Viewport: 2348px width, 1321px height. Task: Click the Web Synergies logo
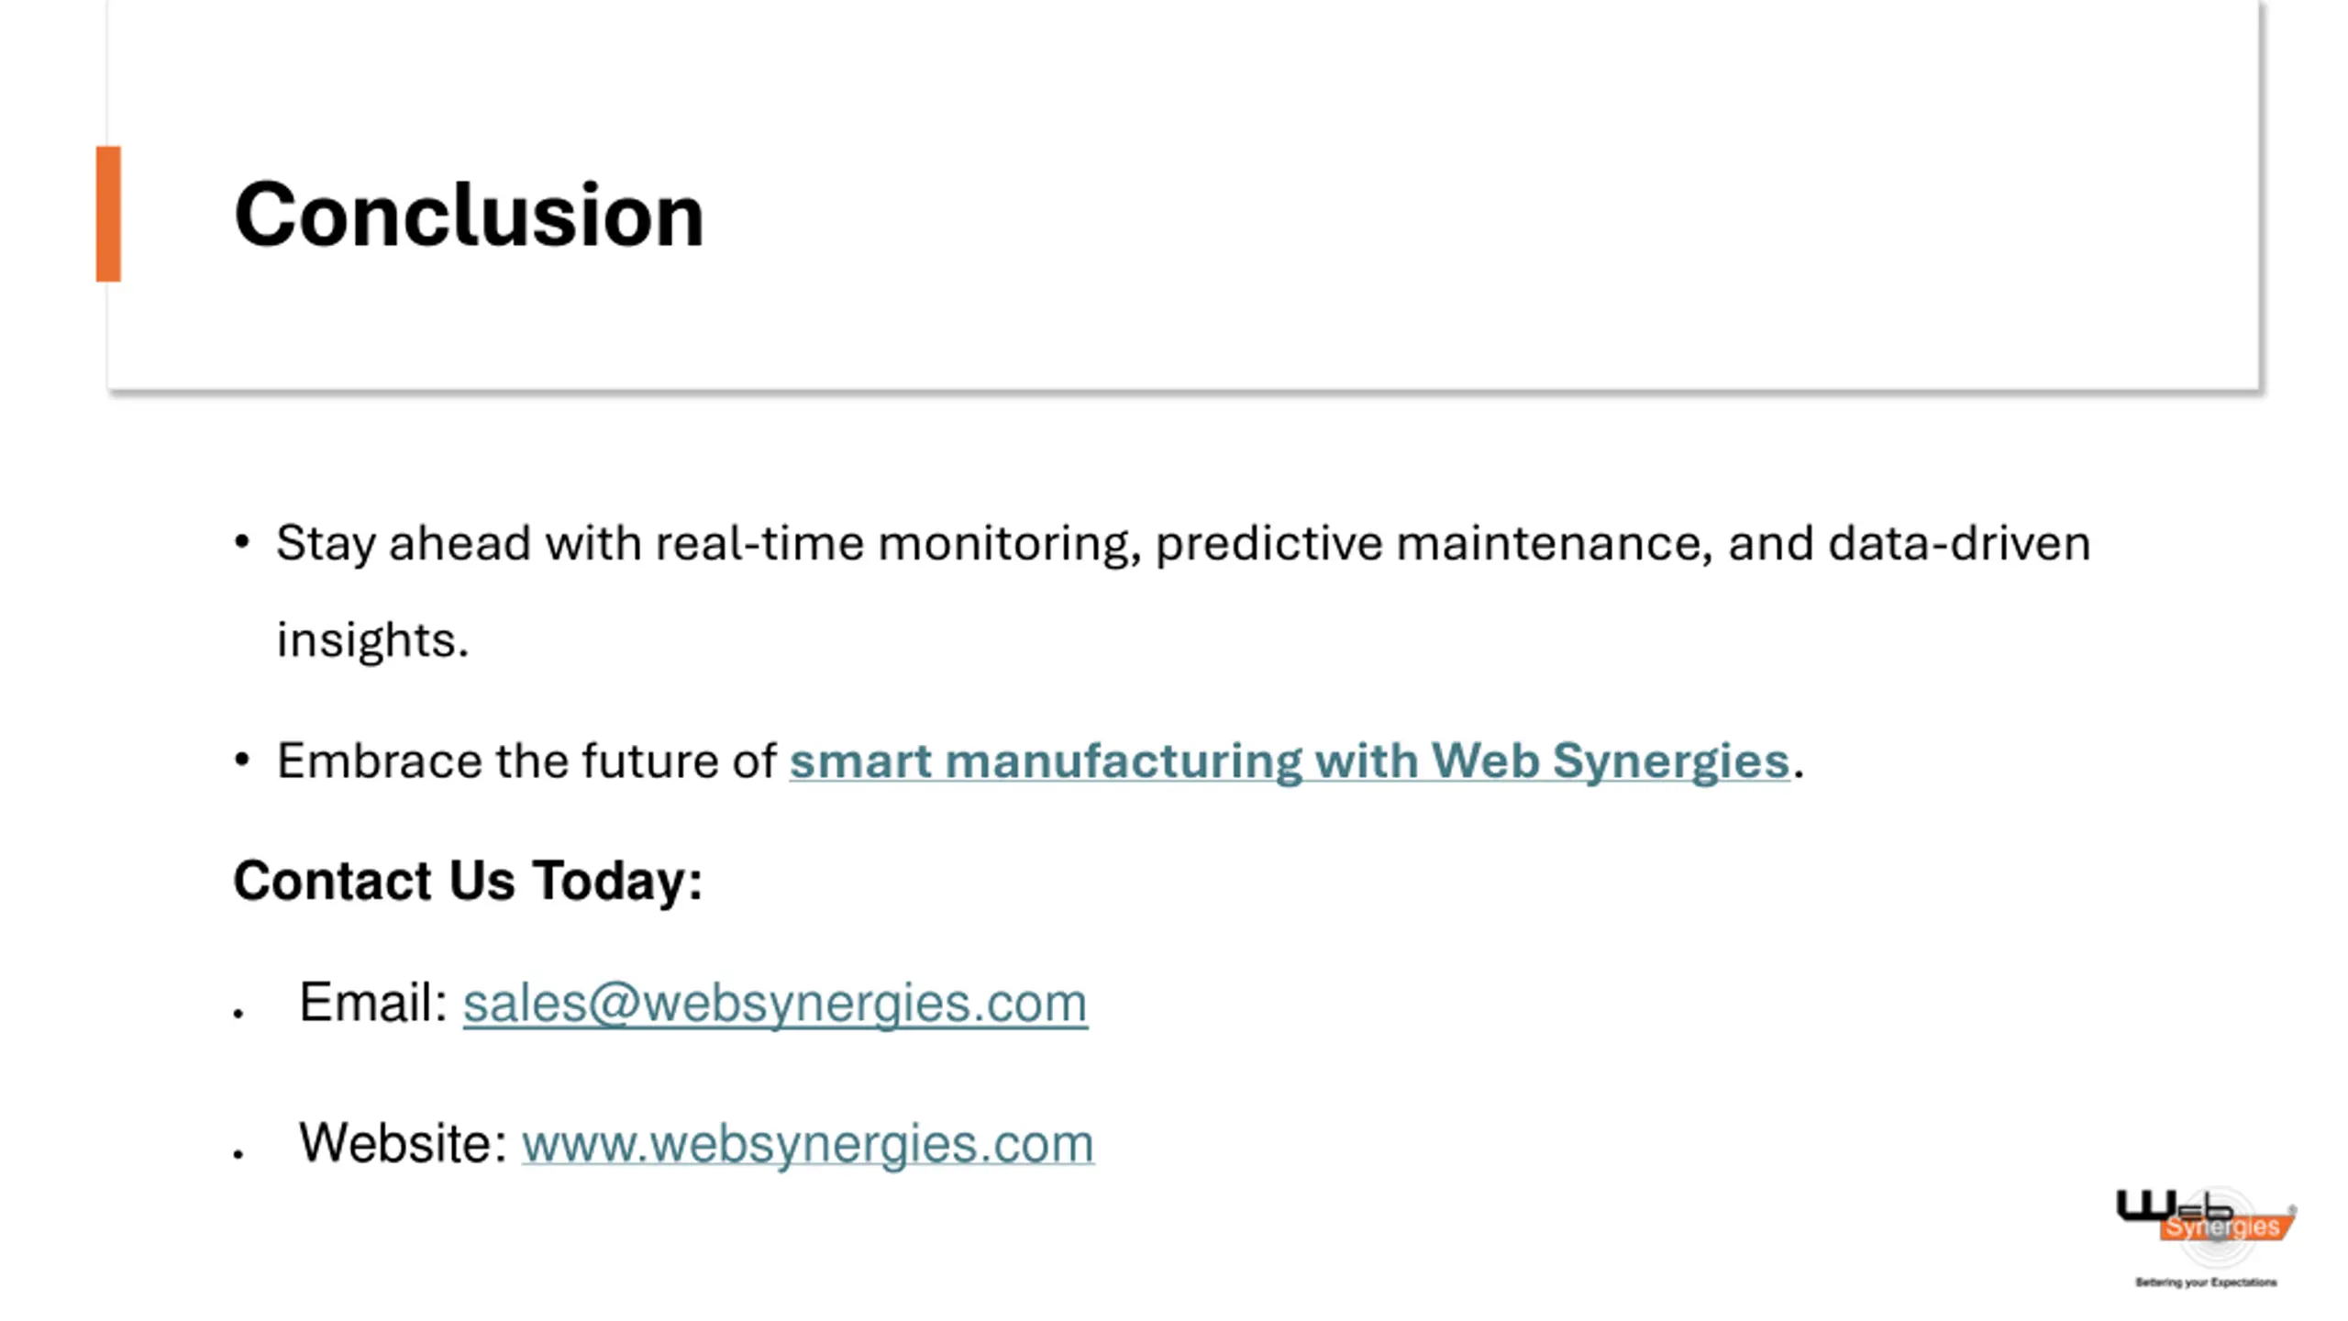(2205, 1235)
